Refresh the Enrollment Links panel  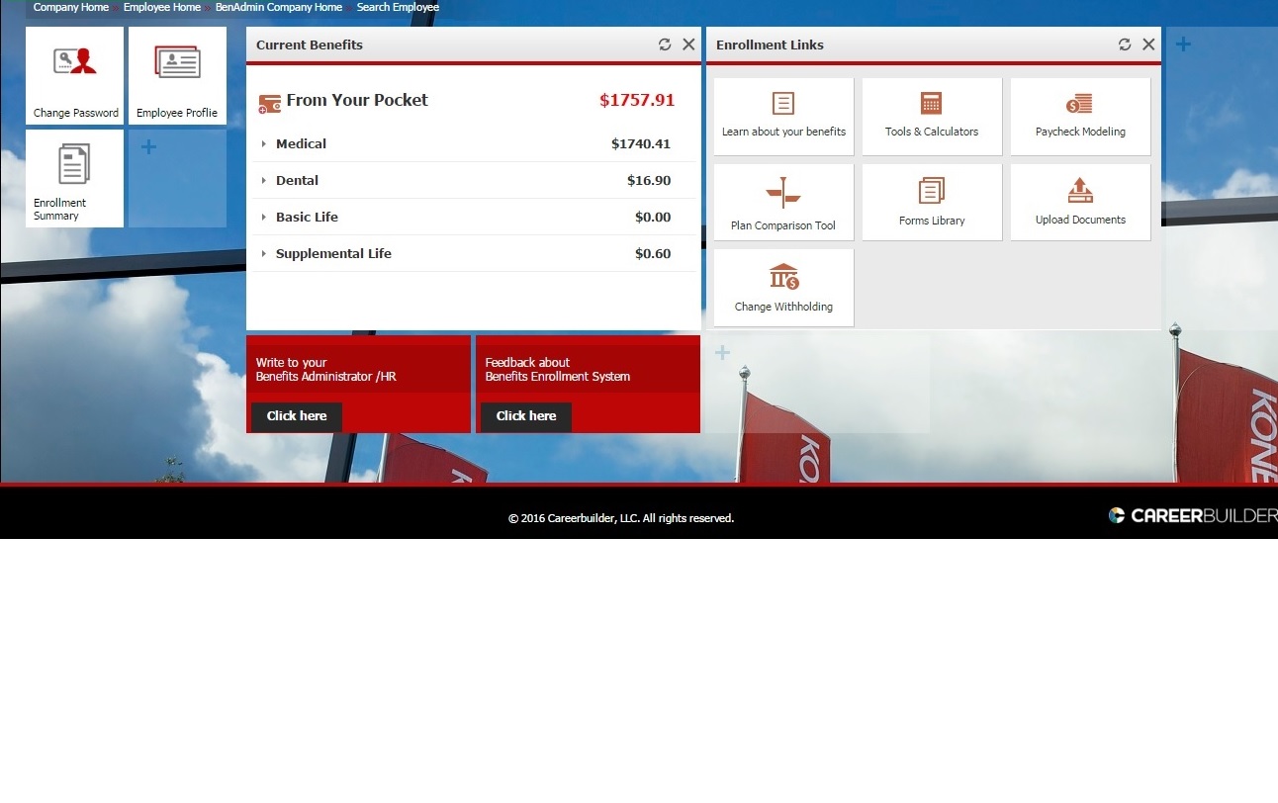pos(1125,45)
